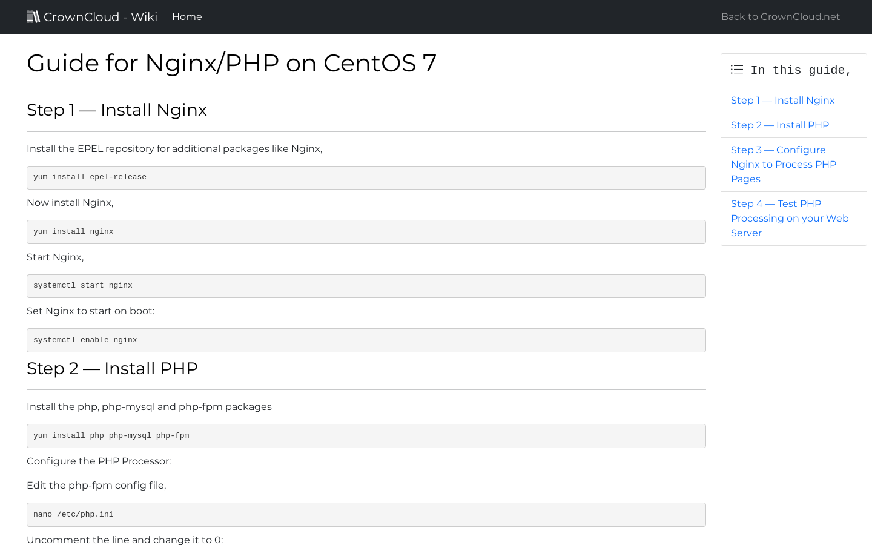
Task: Click the 'yum install nginx' code block
Action: (366, 232)
